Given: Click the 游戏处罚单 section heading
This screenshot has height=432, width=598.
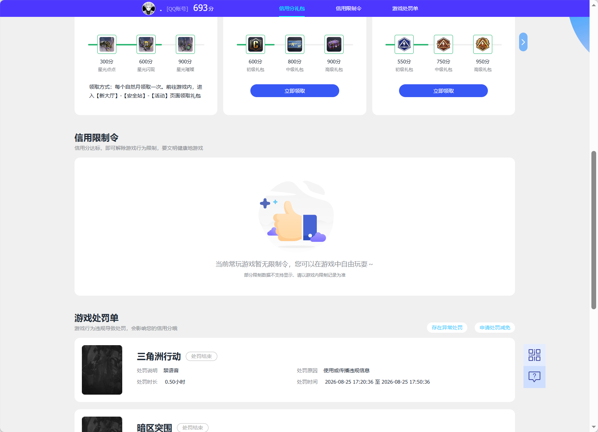Looking at the screenshot, I should (97, 318).
